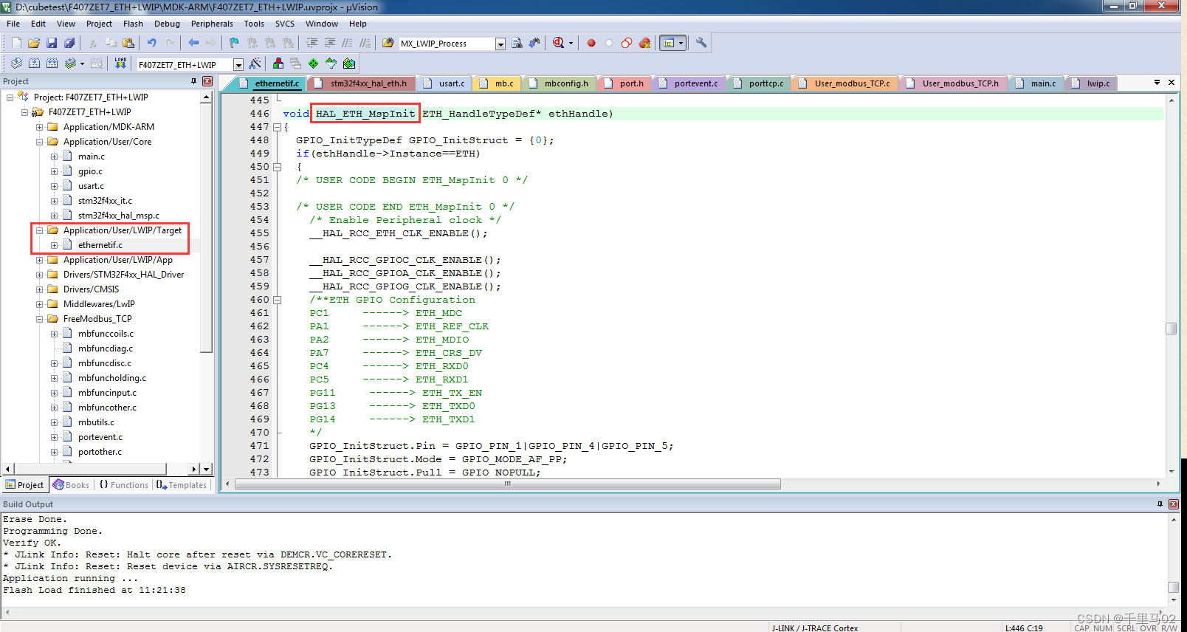
Task: Show the Books panel tab
Action: (x=72, y=485)
